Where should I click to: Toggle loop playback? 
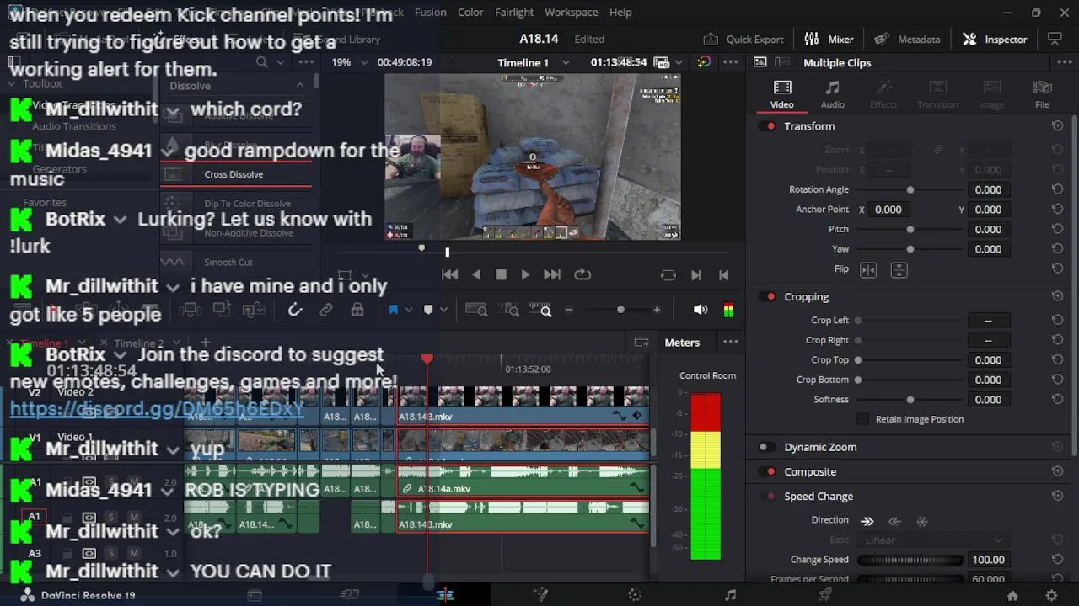pyautogui.click(x=582, y=275)
